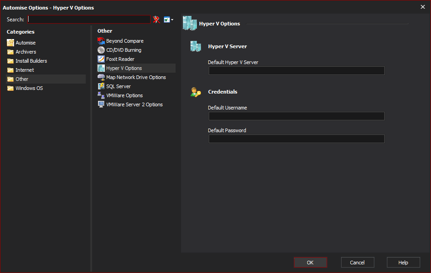Click the SQL Server icon
The image size is (431, 273).
[x=101, y=86]
